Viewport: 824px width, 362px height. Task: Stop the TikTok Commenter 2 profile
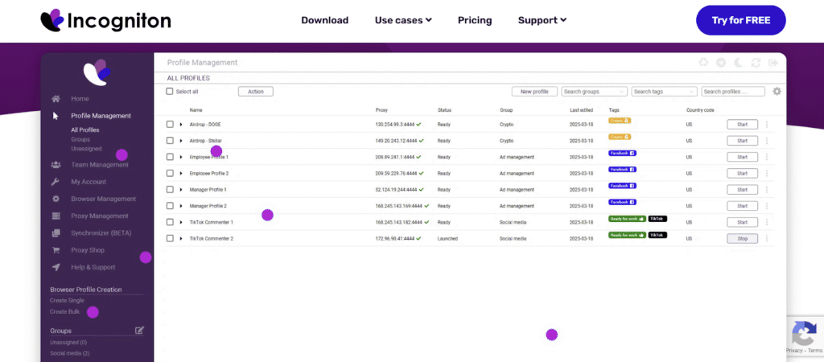[x=742, y=239]
